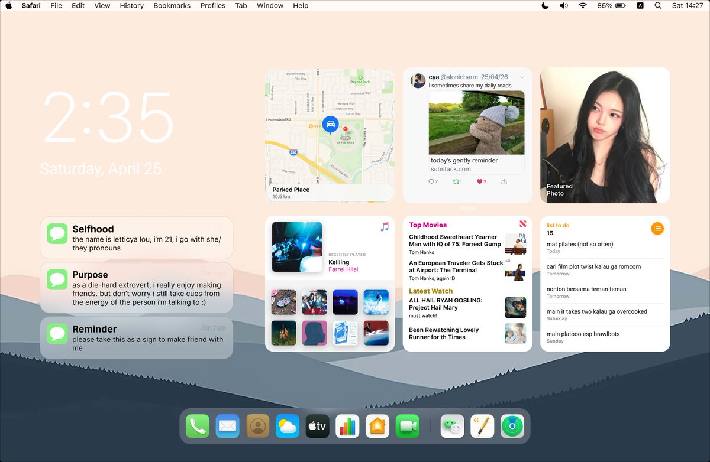The width and height of the screenshot is (710, 462).
Task: Launch Apple TV from the dock
Action: tap(317, 426)
